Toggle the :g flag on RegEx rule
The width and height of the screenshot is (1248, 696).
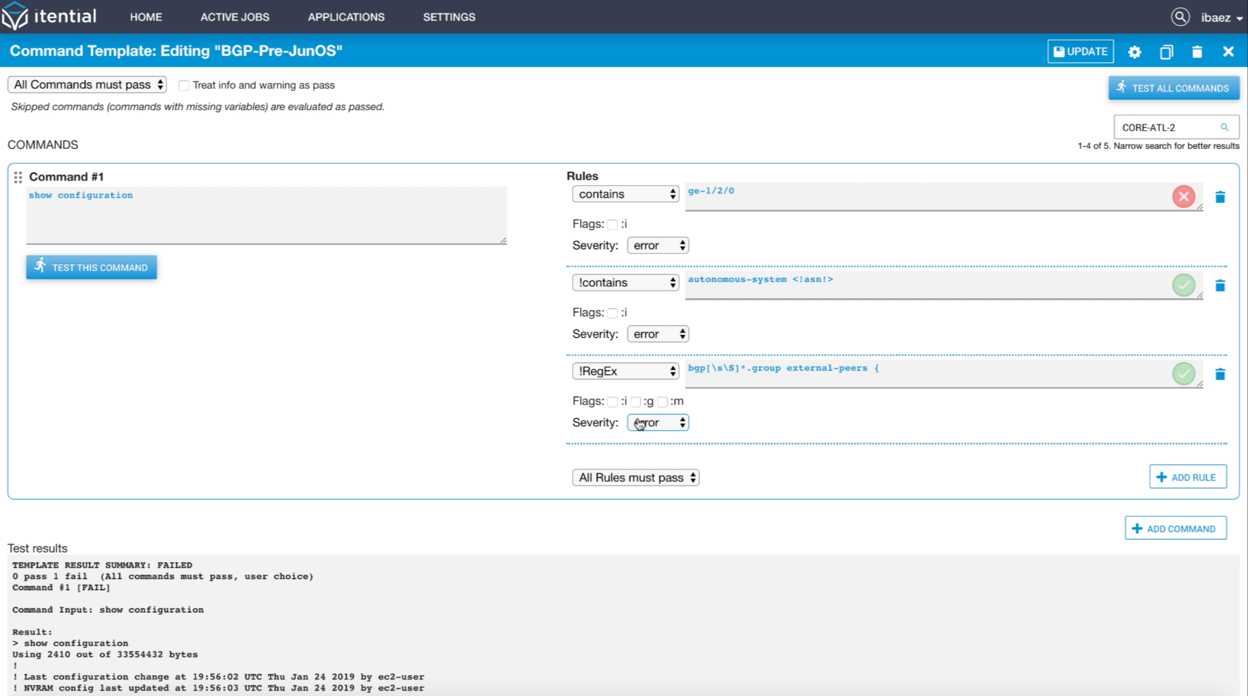(636, 402)
